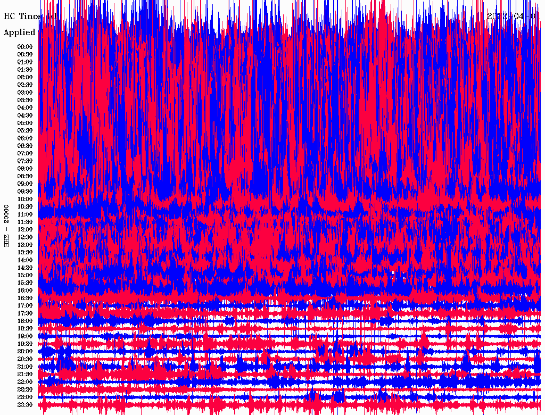Select the 03:00 time label
This screenshot has height=415, width=545.
pyautogui.click(x=25, y=93)
